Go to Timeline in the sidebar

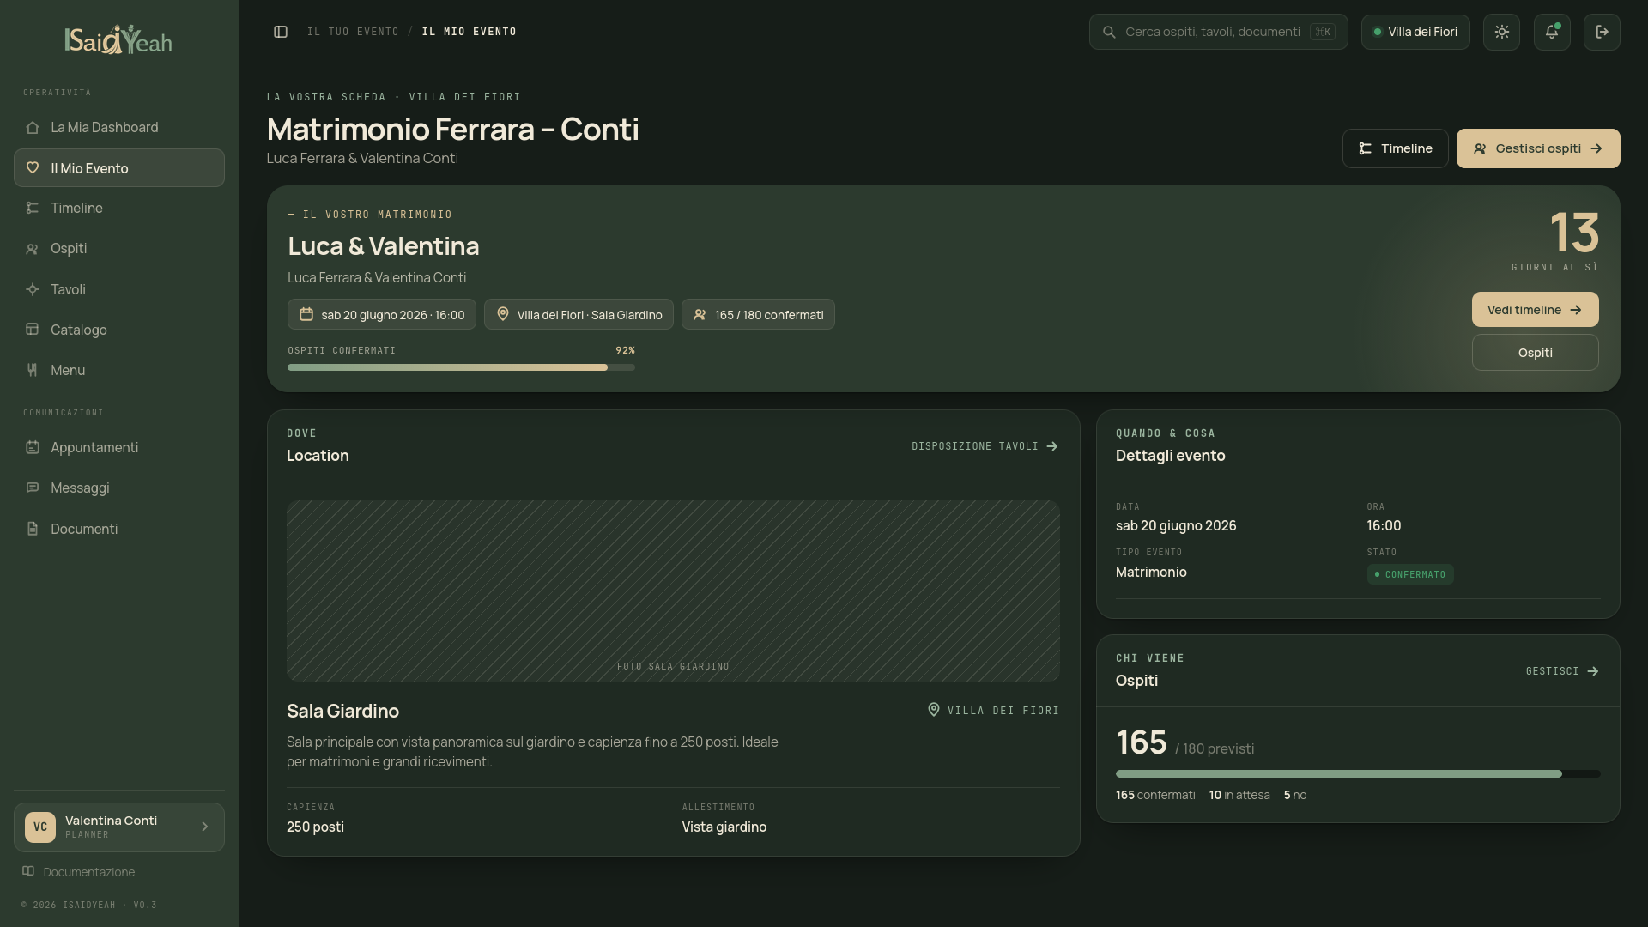[x=118, y=208]
